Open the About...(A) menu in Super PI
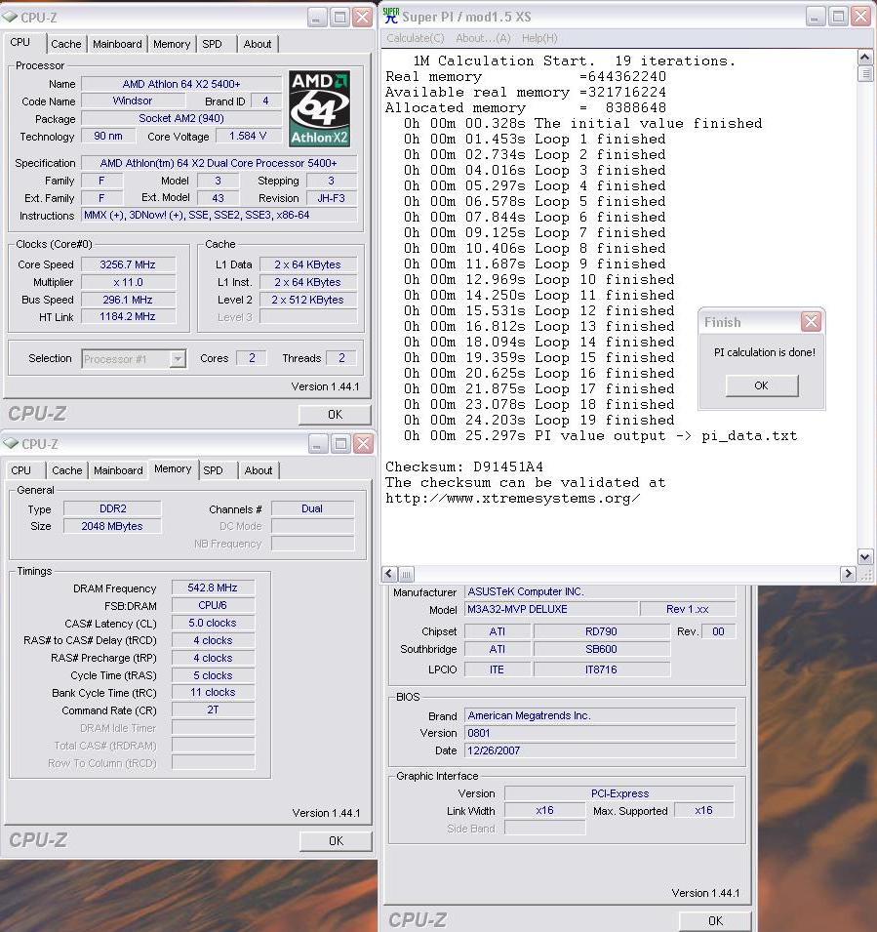Viewport: 877px width, 932px height. pyautogui.click(x=483, y=38)
